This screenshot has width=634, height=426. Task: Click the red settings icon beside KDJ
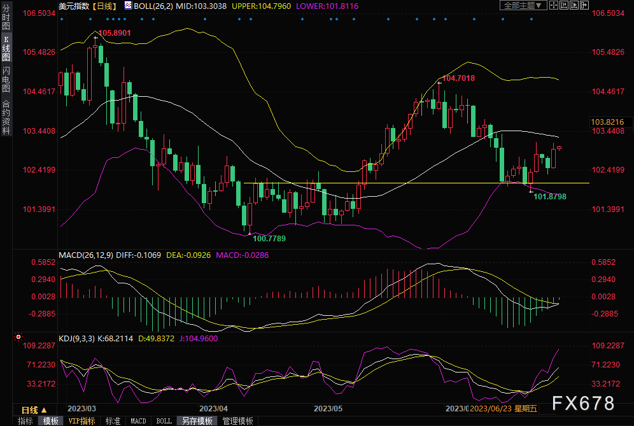tap(19, 336)
